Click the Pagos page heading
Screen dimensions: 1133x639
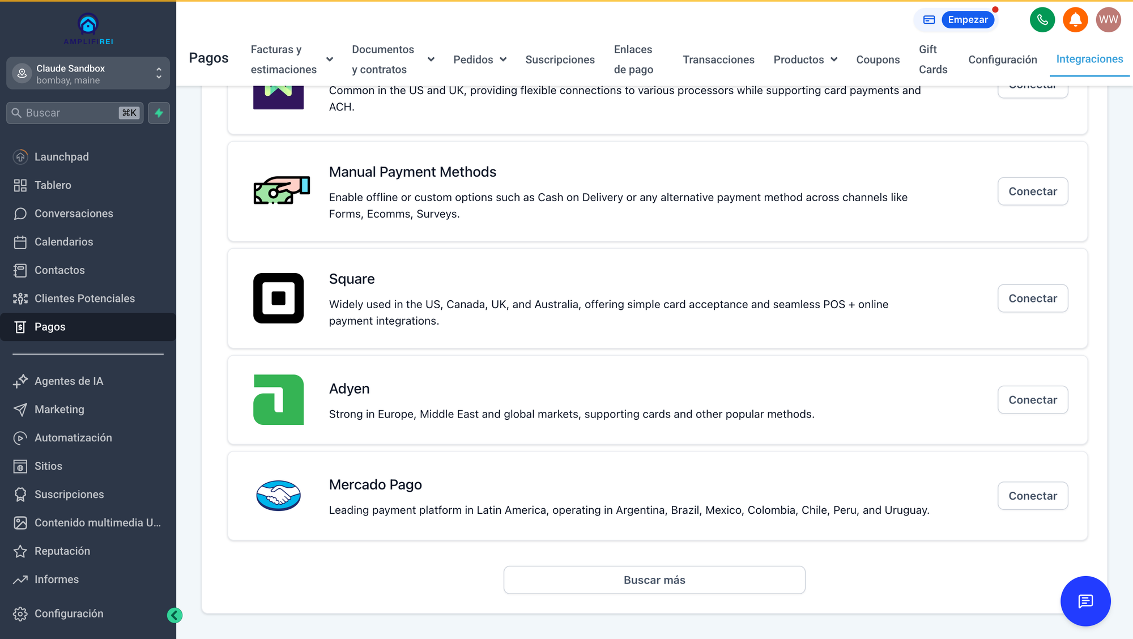pos(208,58)
